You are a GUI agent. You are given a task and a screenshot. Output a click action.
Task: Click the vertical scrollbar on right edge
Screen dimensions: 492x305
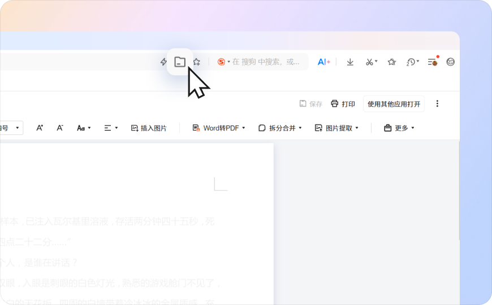click(459, 190)
